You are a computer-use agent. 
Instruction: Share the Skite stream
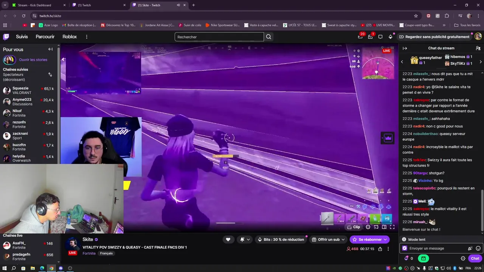coord(380,249)
